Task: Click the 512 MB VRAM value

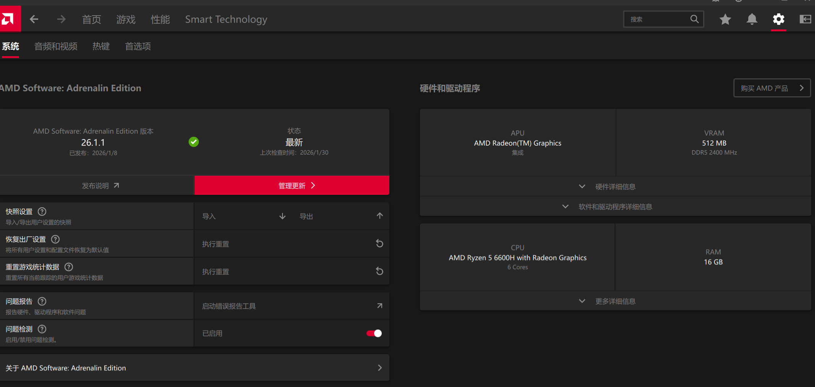Action: coord(714,143)
